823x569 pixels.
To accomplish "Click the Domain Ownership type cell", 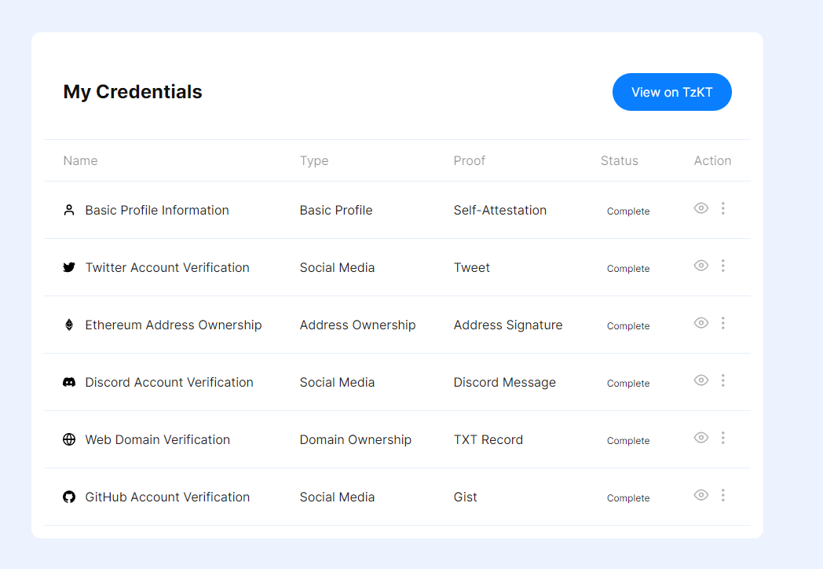I will coord(355,439).
